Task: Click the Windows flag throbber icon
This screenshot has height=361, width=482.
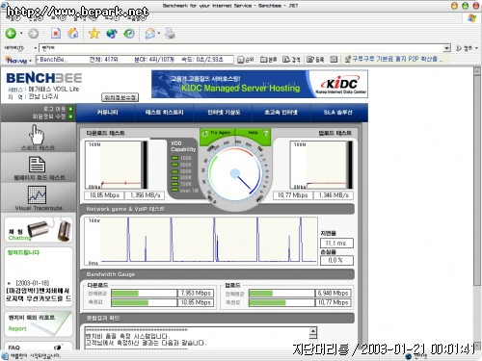Action: 471,18
